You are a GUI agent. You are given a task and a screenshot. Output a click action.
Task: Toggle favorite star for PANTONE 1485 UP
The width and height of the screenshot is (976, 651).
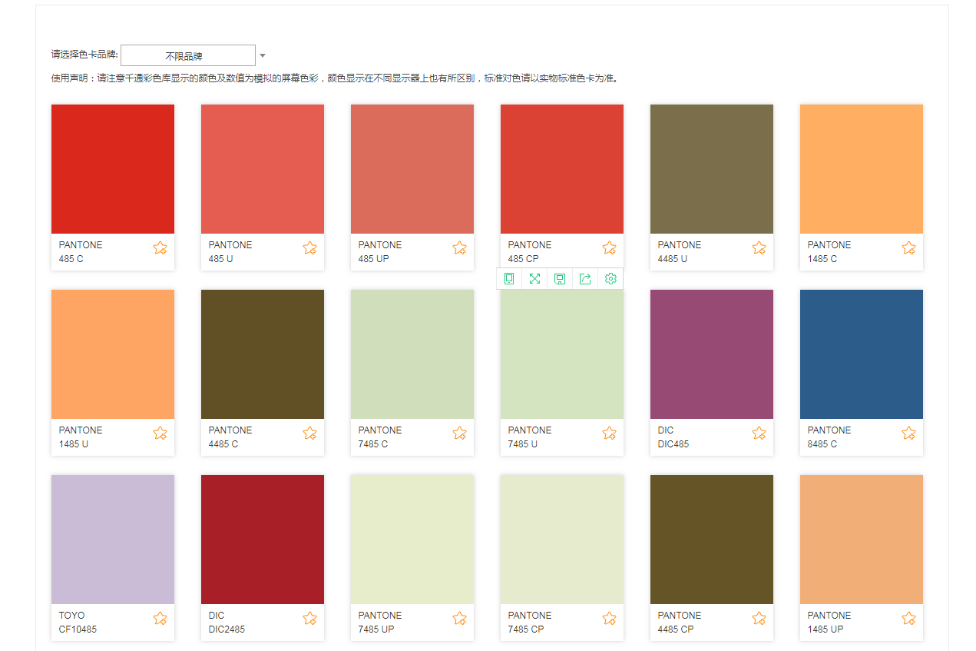pos(908,618)
